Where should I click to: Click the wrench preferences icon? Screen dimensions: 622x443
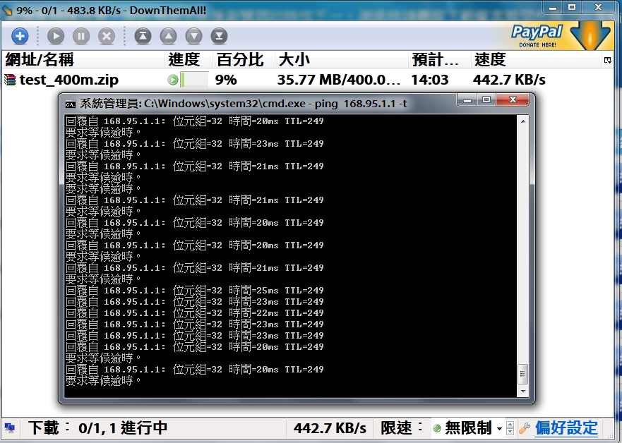click(x=525, y=428)
